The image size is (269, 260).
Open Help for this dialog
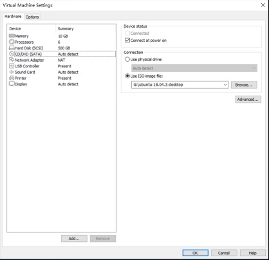(253, 253)
